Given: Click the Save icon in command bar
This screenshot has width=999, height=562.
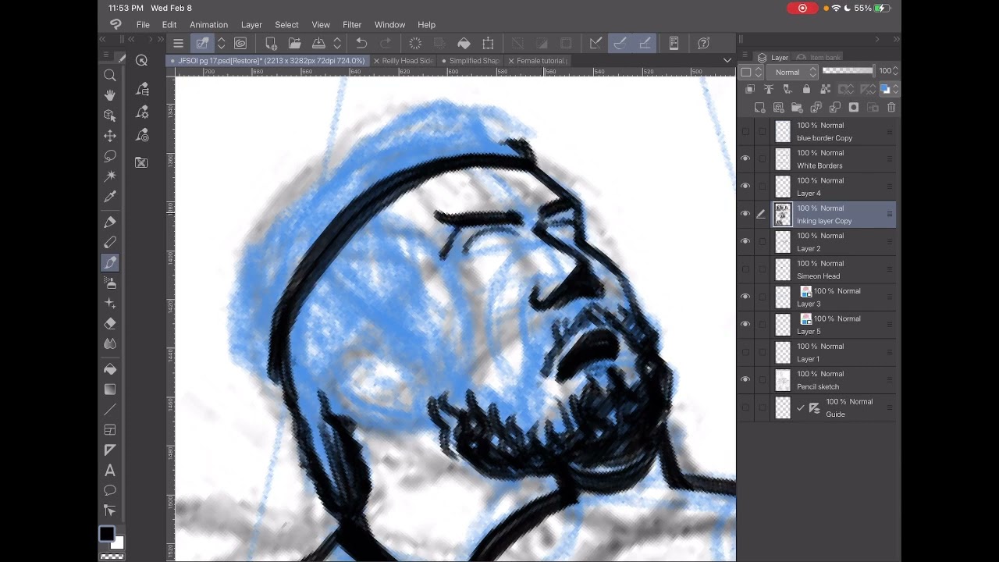Looking at the screenshot, I should (318, 44).
